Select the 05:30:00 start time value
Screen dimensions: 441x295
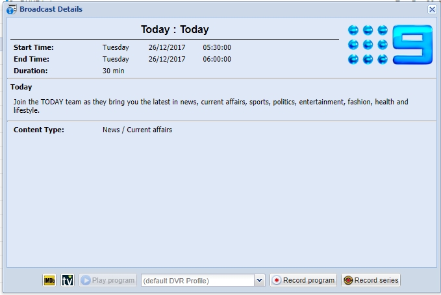[217, 47]
